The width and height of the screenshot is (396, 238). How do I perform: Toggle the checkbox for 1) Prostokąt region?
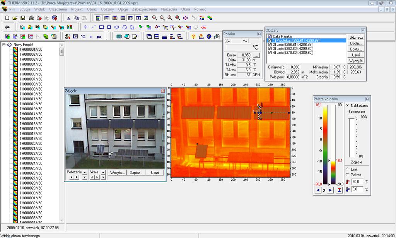coord(270,40)
